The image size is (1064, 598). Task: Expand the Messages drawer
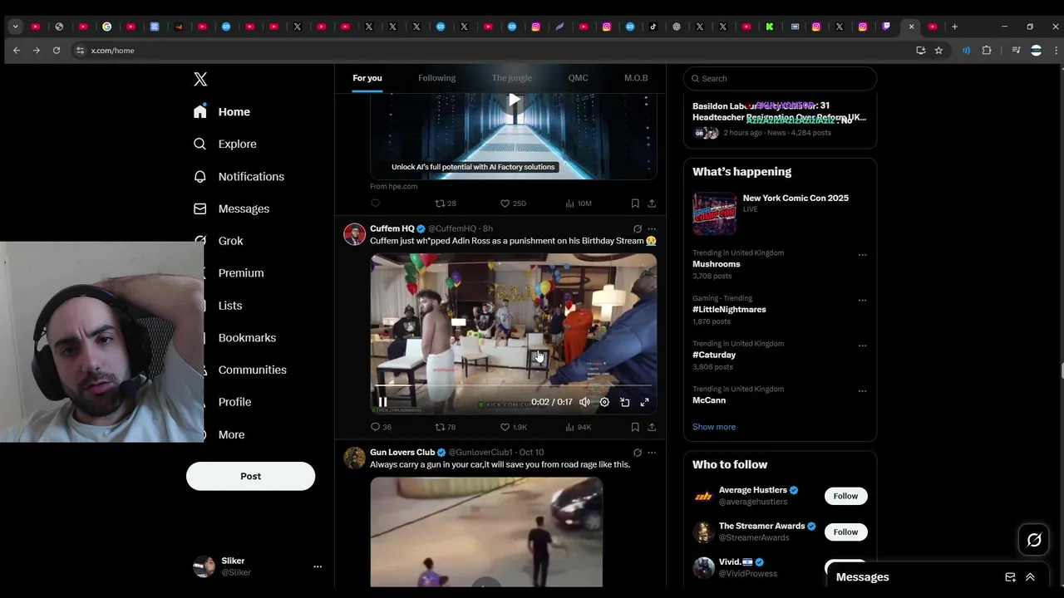(x=1030, y=577)
